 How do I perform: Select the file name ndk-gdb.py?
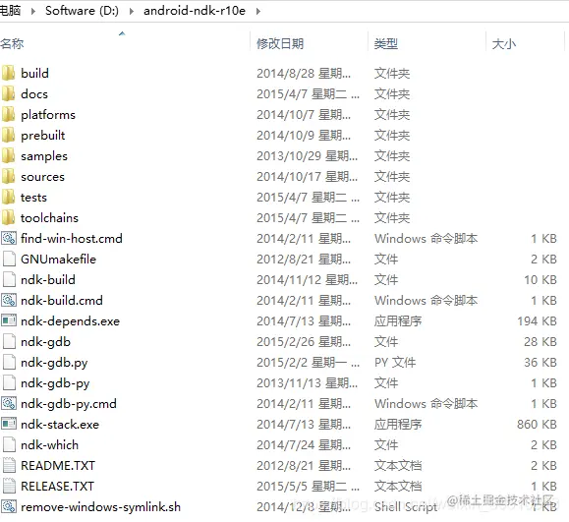[x=54, y=363]
